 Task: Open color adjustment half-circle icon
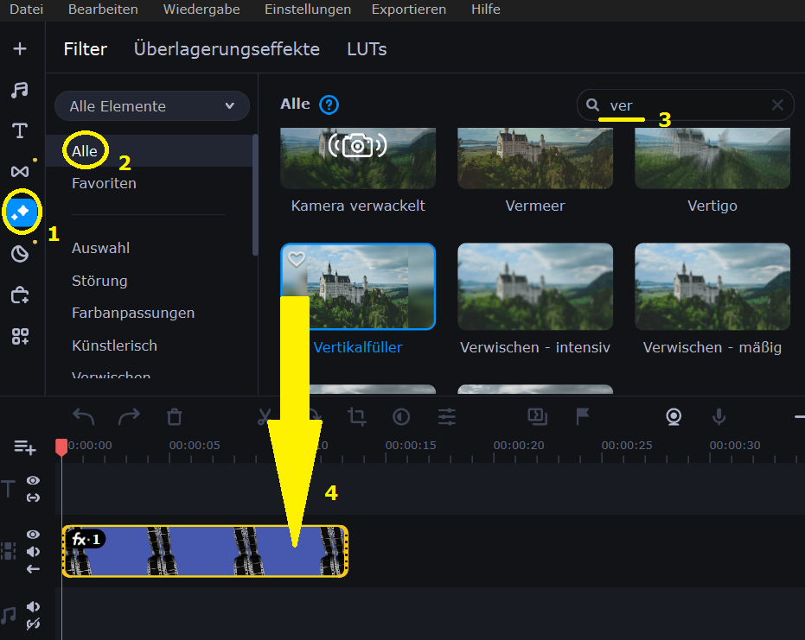tap(401, 416)
